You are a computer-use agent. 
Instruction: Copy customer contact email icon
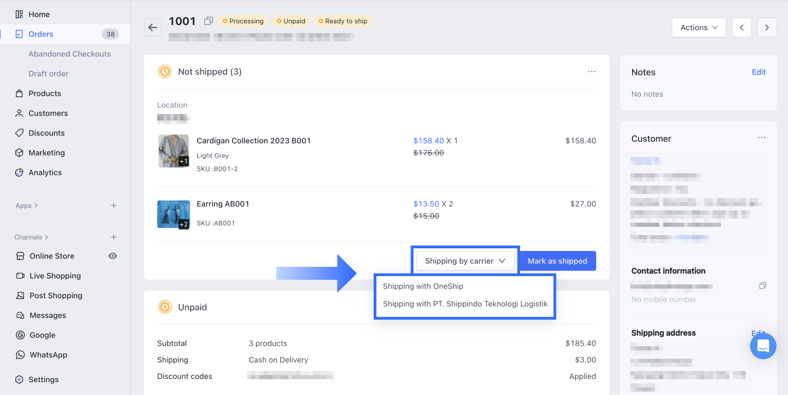point(762,286)
